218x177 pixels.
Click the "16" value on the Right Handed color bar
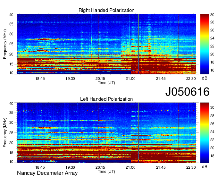point(212,70)
